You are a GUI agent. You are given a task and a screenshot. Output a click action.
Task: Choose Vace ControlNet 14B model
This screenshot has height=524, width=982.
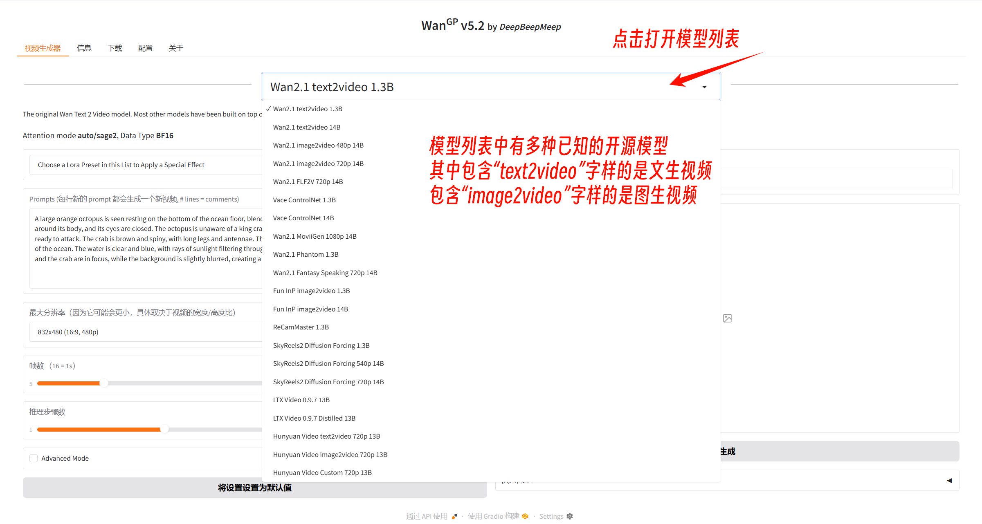coord(491,218)
